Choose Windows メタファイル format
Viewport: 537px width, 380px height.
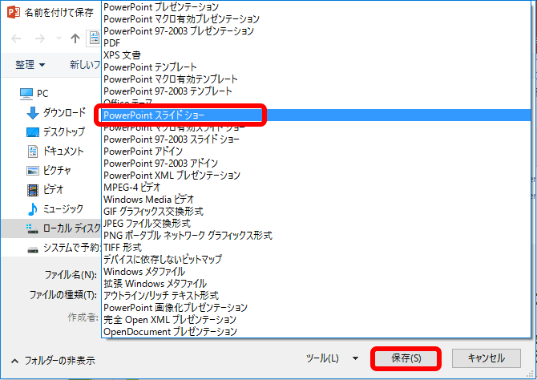[316, 272]
